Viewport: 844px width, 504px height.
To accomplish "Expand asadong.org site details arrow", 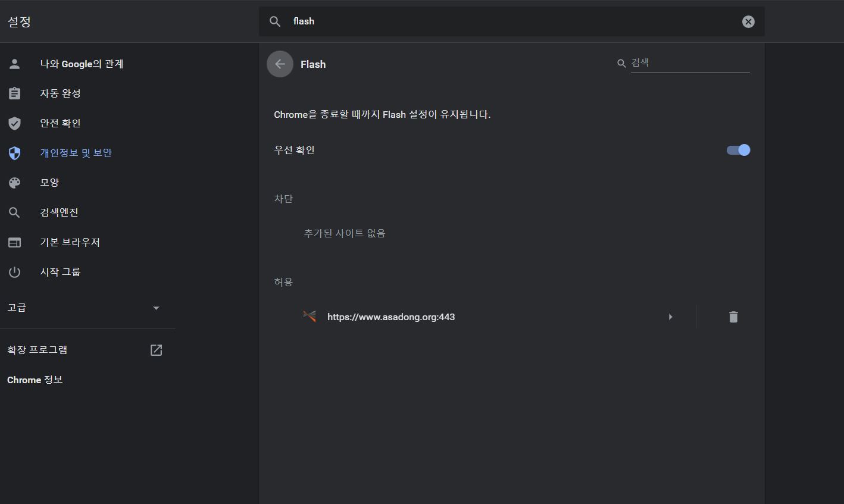I will pos(670,317).
